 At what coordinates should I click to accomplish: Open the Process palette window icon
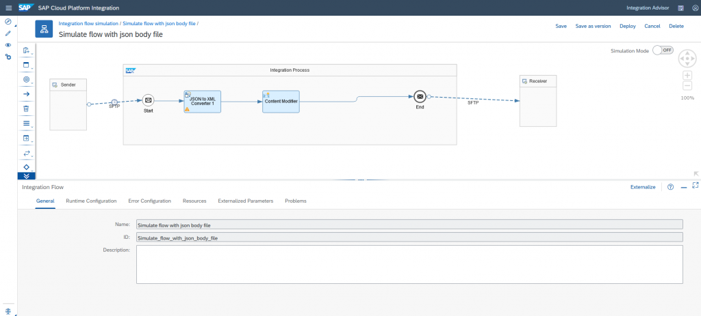pos(27,65)
